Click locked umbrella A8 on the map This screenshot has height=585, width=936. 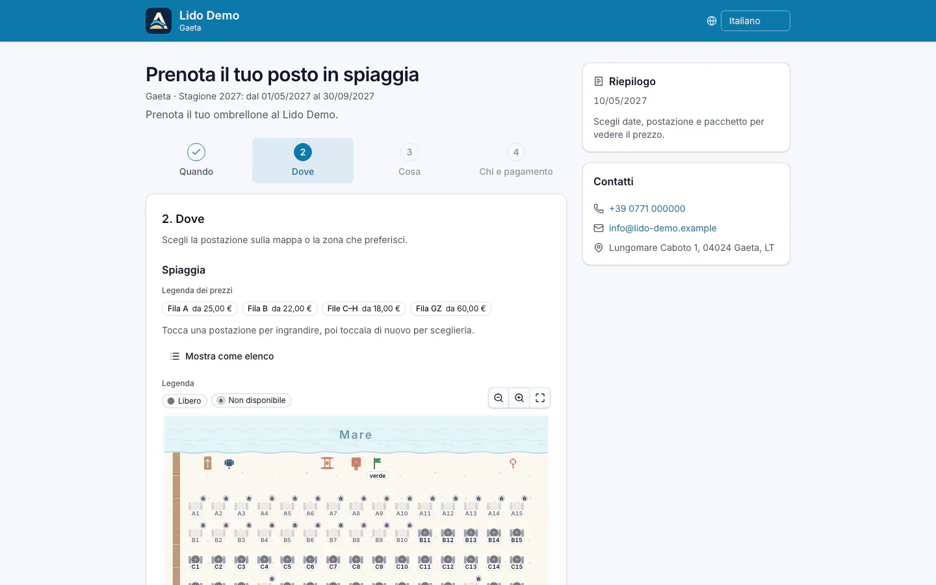click(356, 508)
